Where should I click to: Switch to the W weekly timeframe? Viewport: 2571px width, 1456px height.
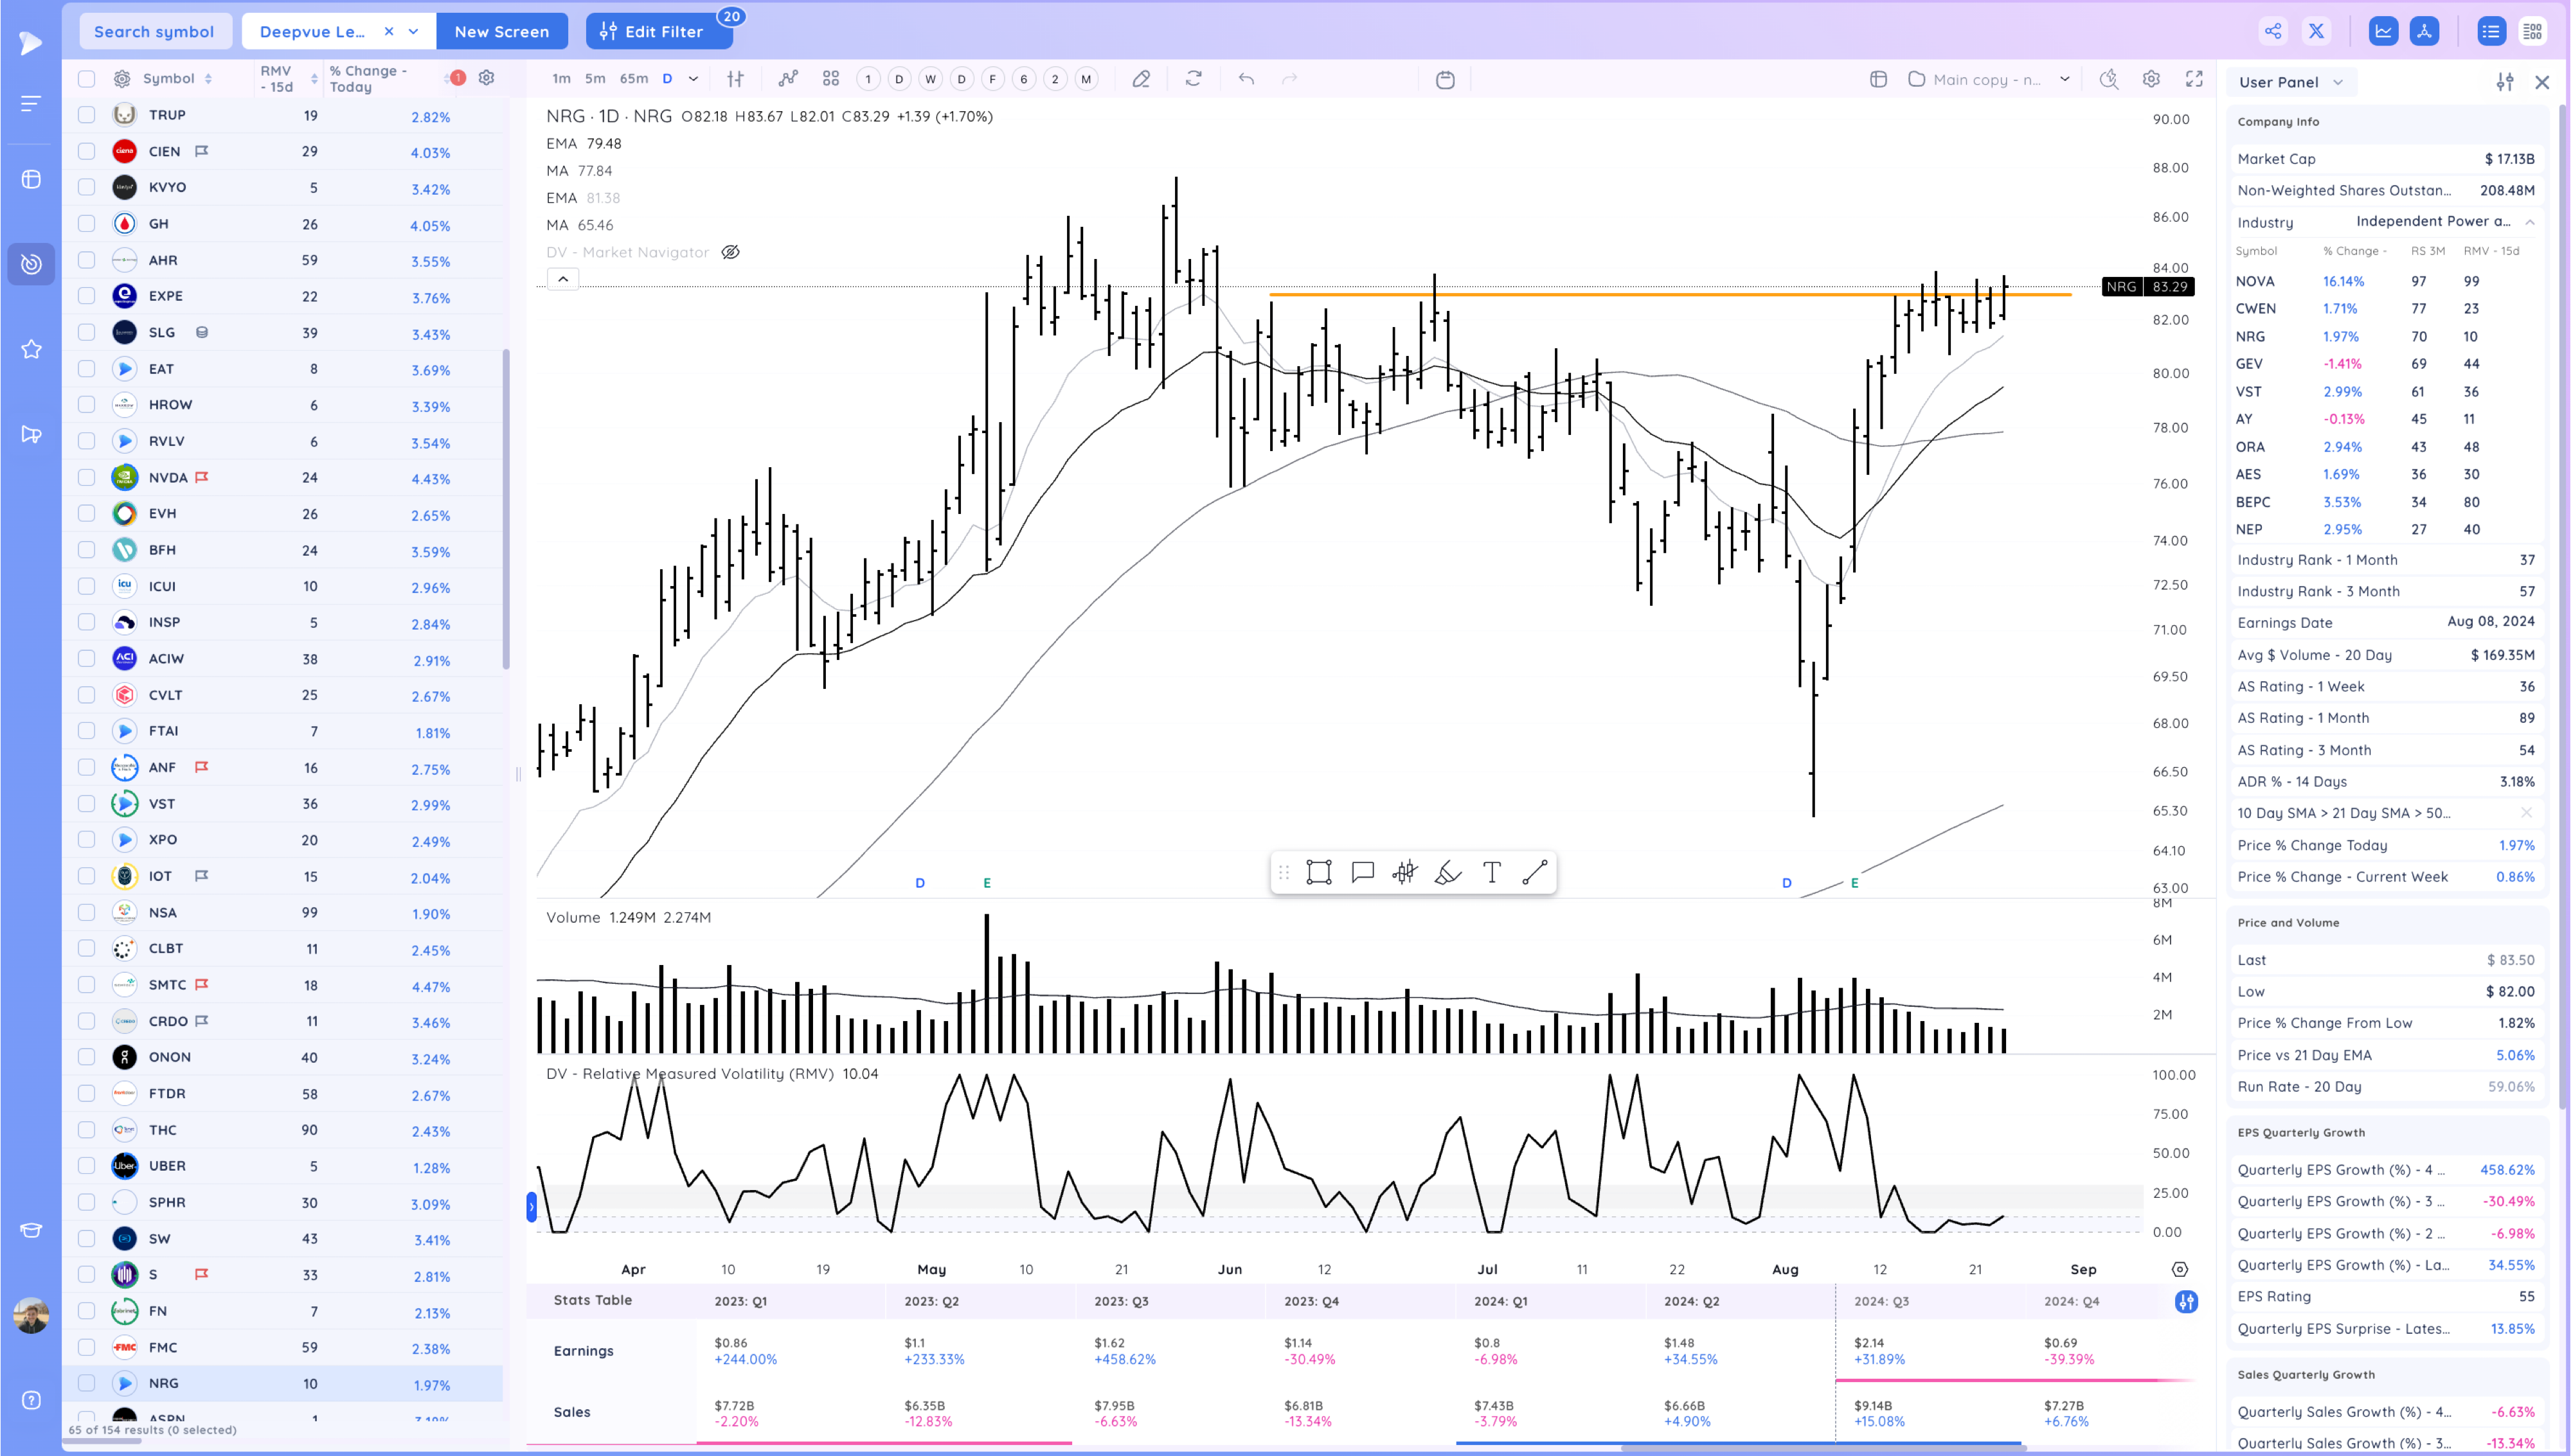(930, 79)
